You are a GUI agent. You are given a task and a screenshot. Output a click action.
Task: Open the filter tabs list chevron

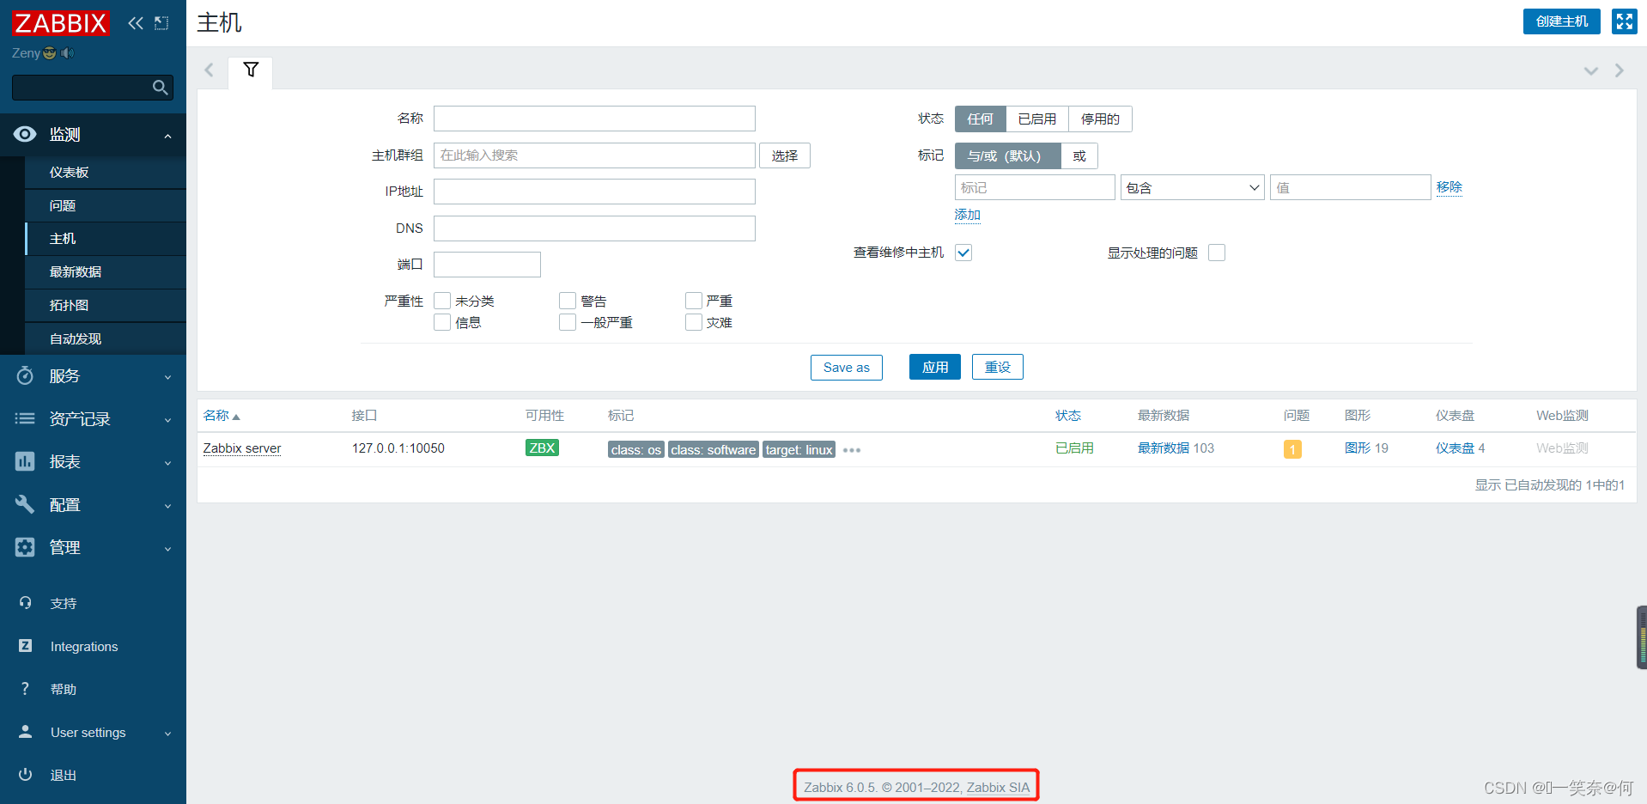click(x=1591, y=70)
